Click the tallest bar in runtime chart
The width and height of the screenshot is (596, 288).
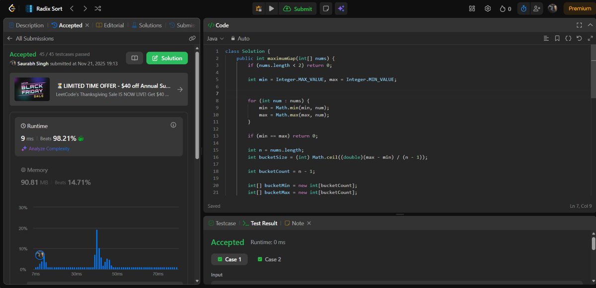pyautogui.click(x=97, y=249)
